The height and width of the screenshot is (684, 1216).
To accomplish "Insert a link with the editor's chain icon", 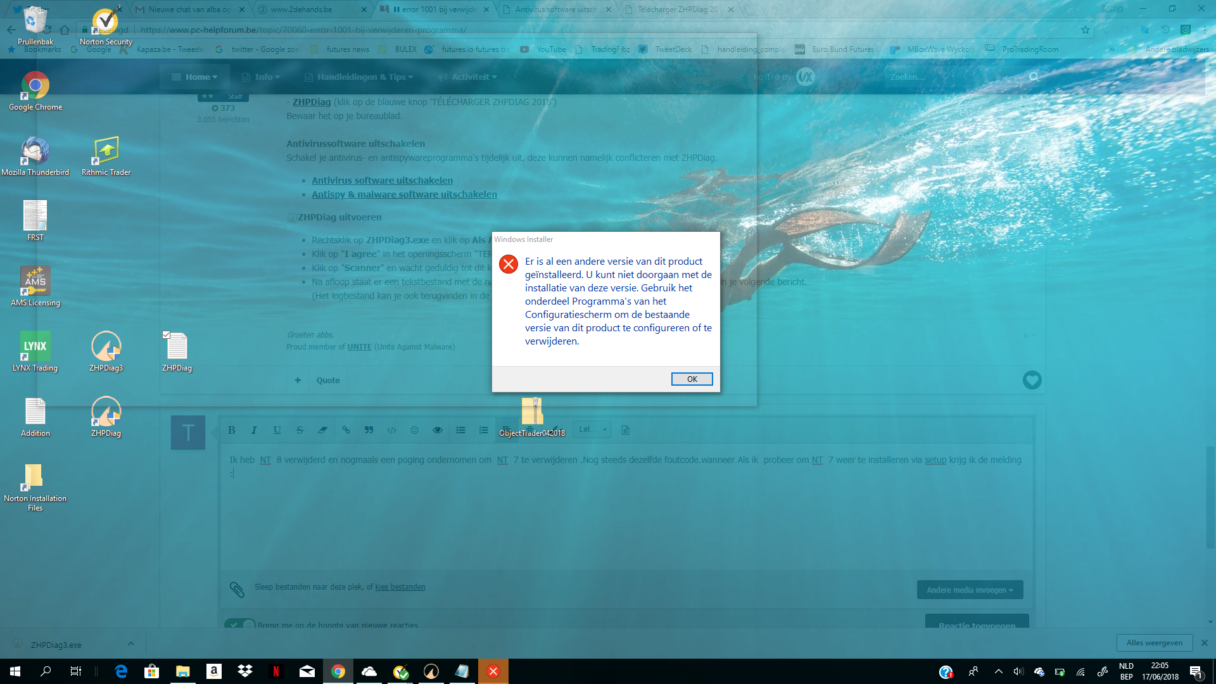I will [346, 430].
